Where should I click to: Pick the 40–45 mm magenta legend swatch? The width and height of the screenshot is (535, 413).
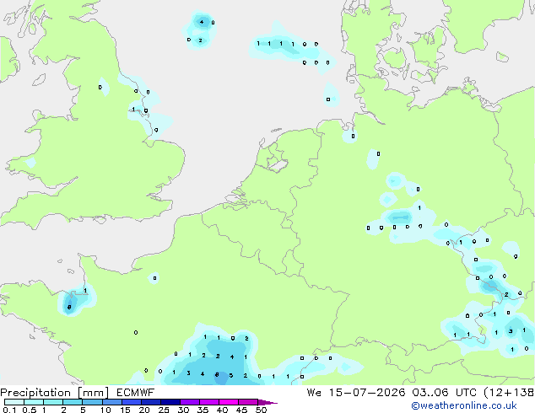[x=229, y=402]
